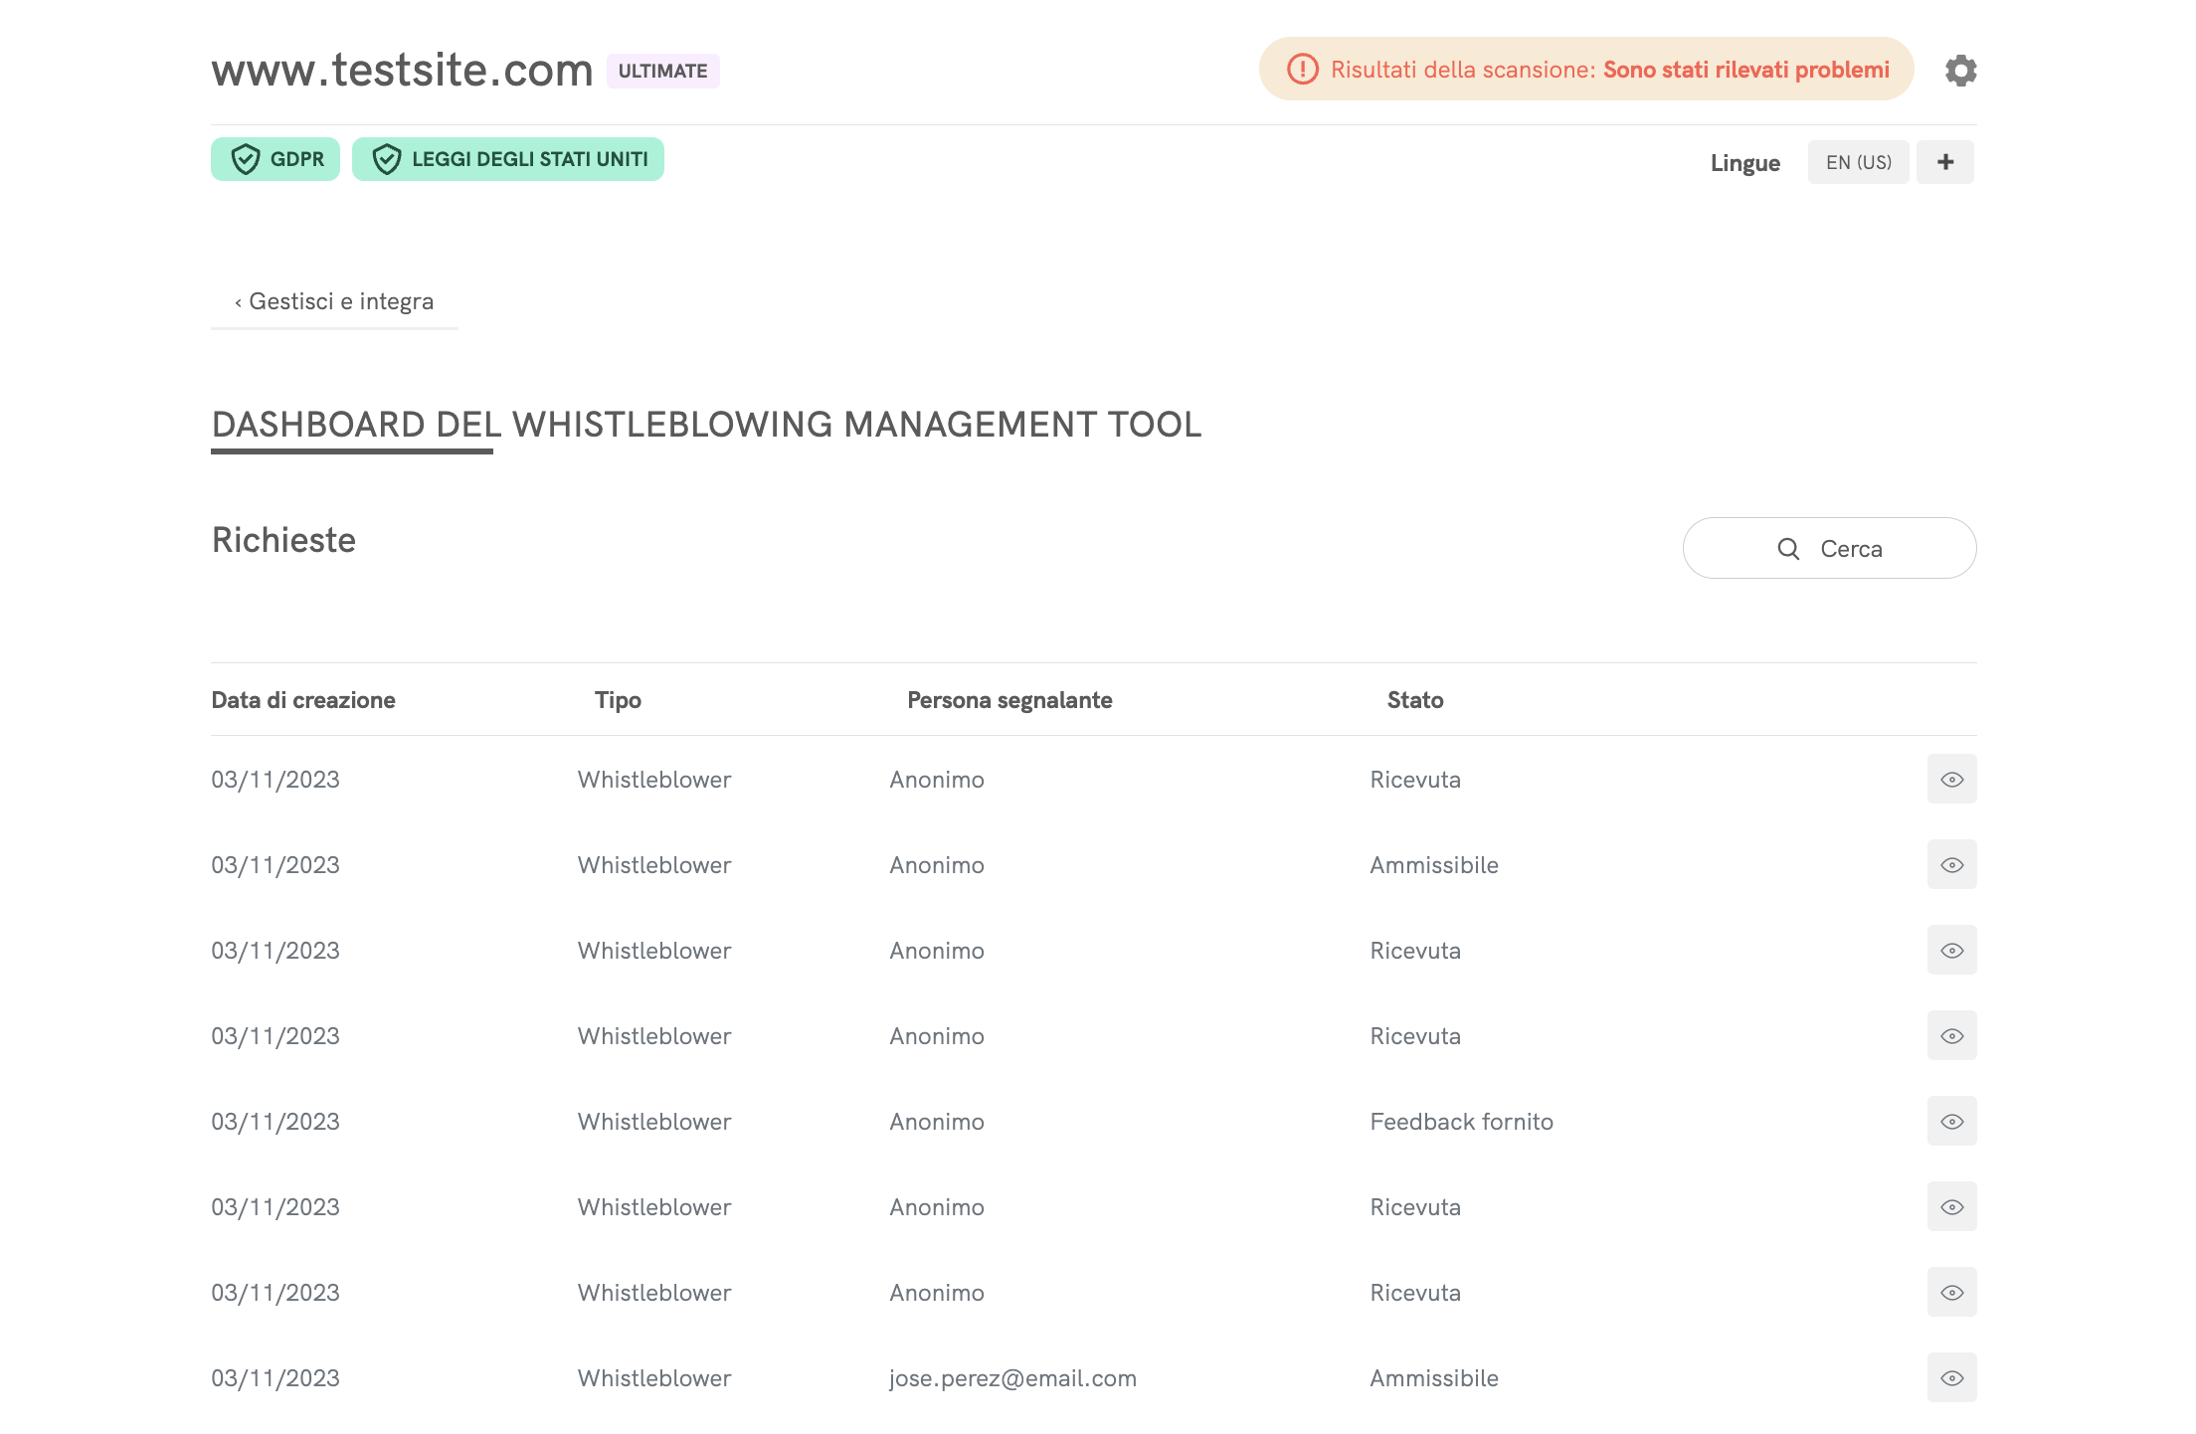Select the EN (US) language button
The height and width of the screenshot is (1434, 2196).
1858,162
